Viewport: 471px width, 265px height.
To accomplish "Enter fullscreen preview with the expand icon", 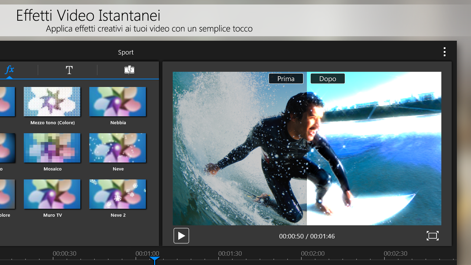I will [432, 236].
